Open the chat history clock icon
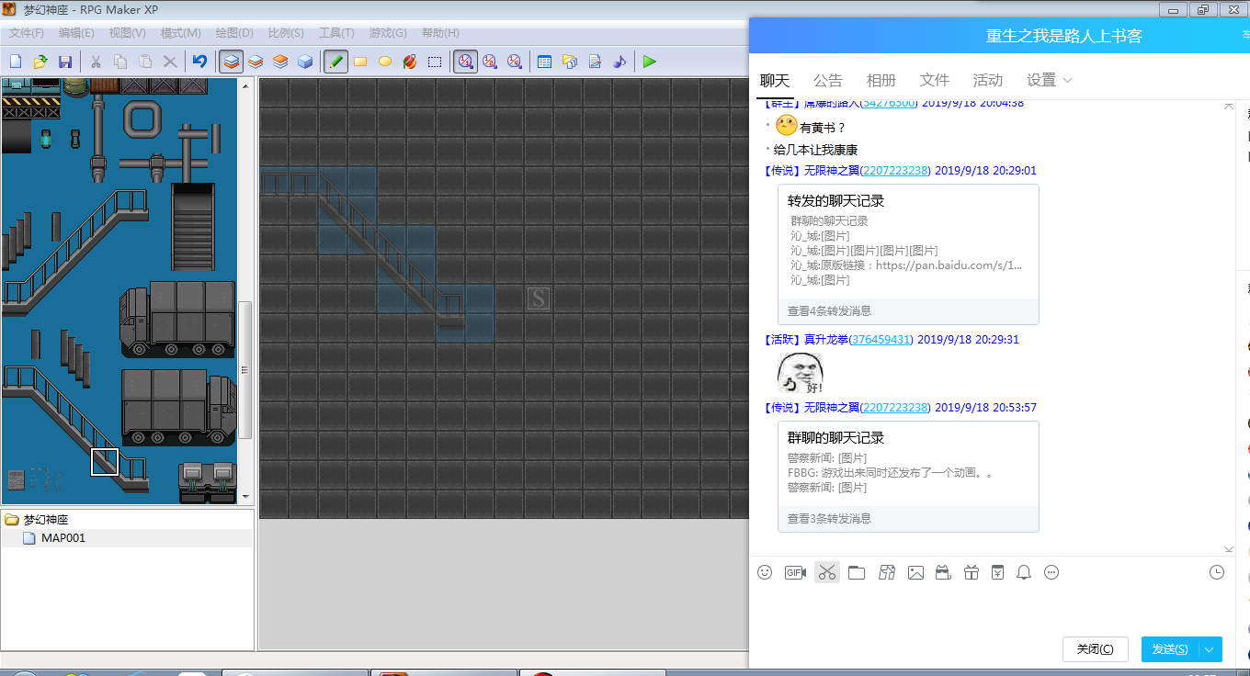 coord(1217,572)
